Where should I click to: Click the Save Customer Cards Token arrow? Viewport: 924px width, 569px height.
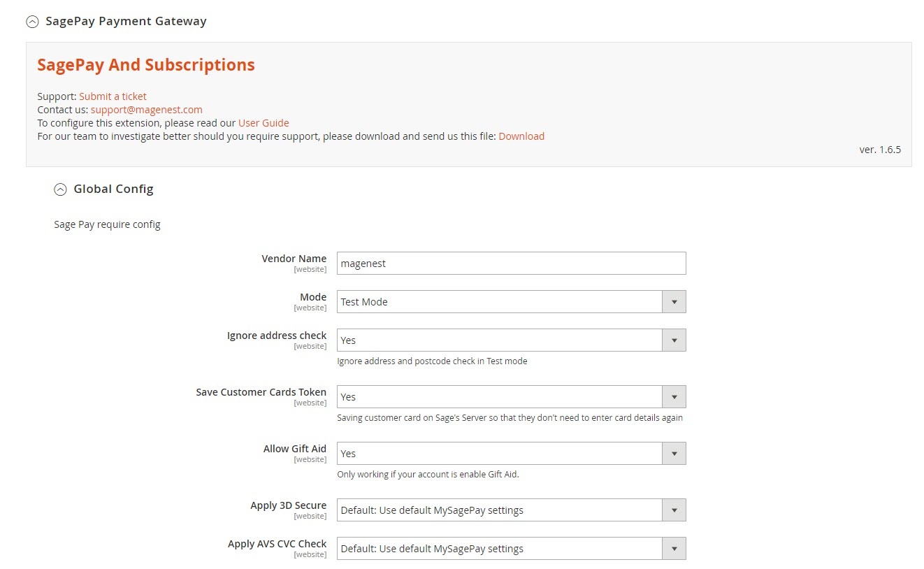[674, 397]
